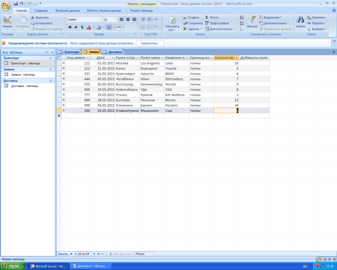Open the gridlines button
Image resolution: width=337 pixels, height=270 pixels.
(109, 27)
